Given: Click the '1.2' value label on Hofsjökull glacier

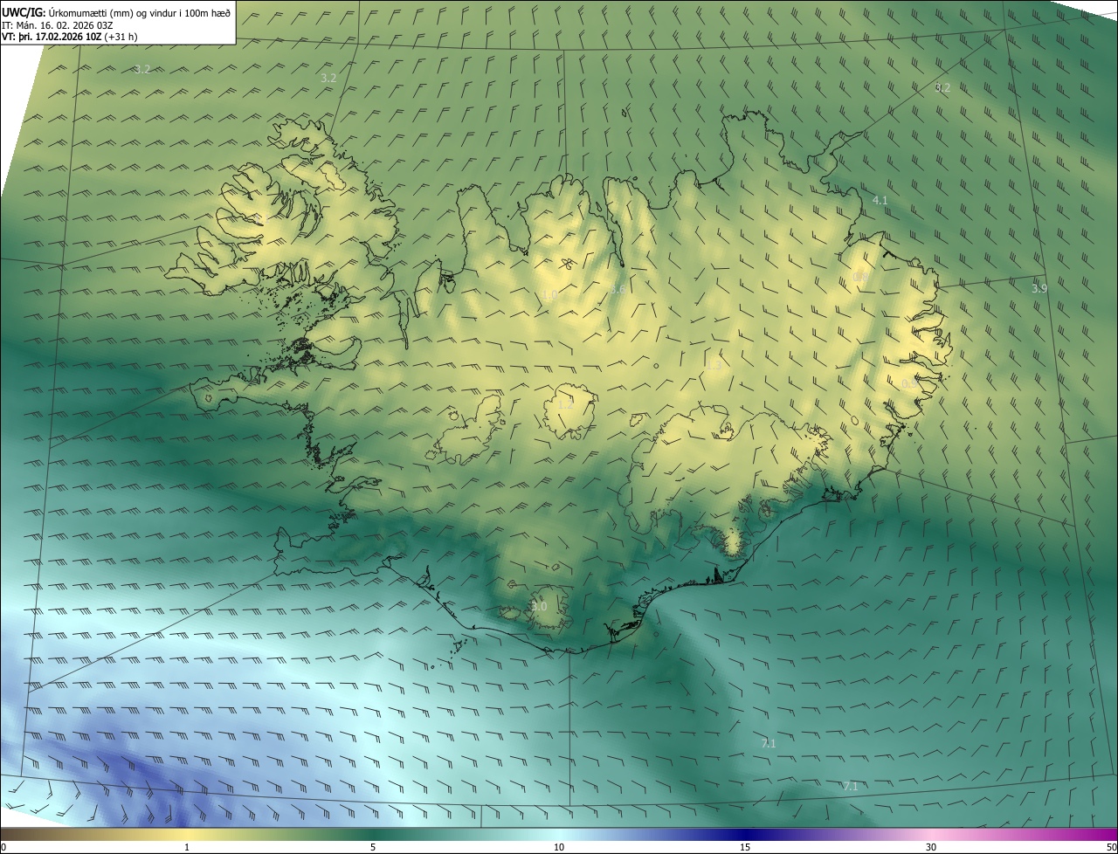Looking at the screenshot, I should point(565,404).
